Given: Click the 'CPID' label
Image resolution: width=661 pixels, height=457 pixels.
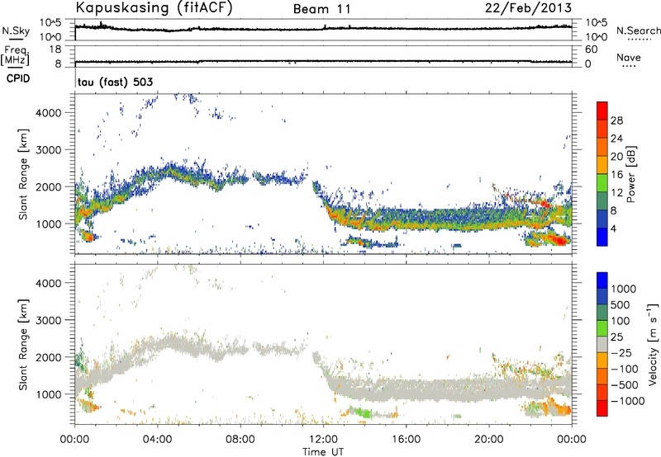Looking at the screenshot, I should click(18, 78).
